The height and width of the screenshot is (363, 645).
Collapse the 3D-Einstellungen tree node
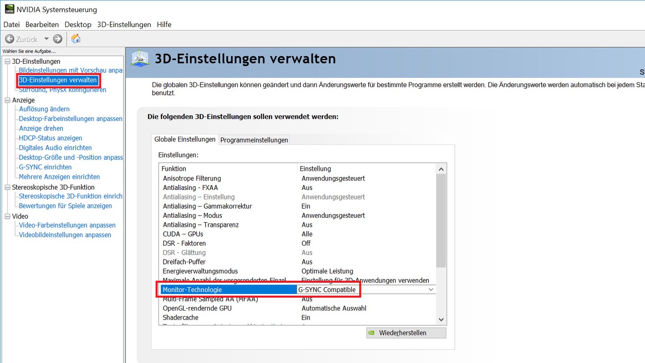click(x=7, y=61)
